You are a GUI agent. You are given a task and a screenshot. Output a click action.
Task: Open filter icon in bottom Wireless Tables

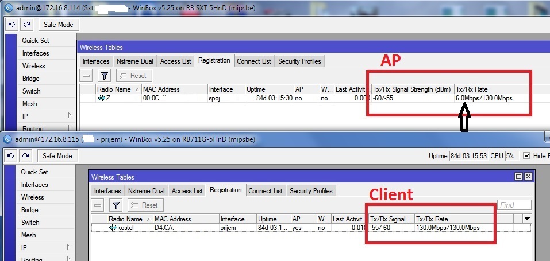(116, 205)
